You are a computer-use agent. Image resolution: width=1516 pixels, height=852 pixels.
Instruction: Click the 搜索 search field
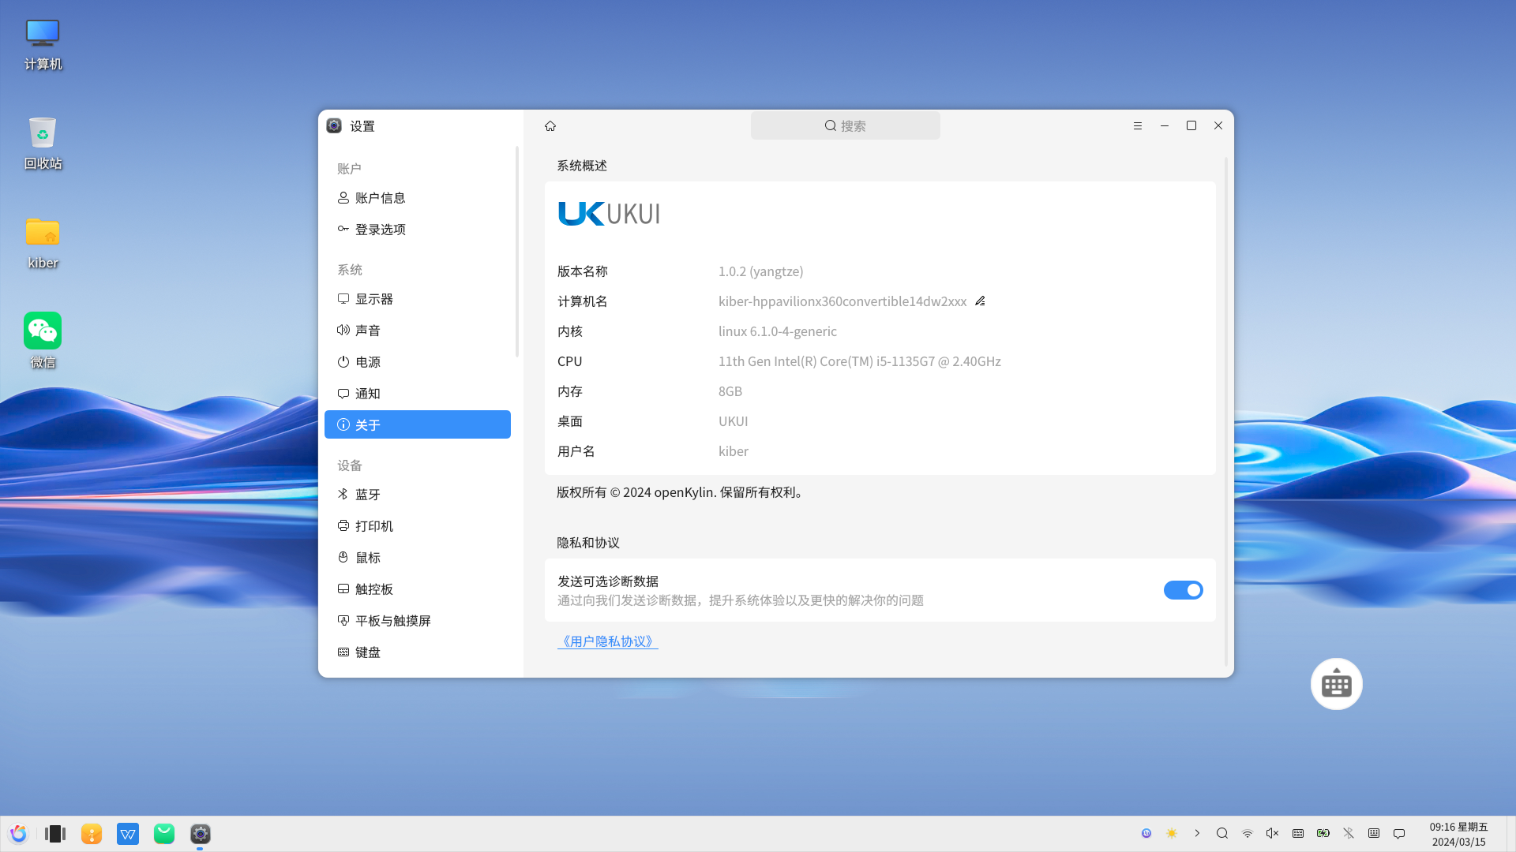[845, 126]
